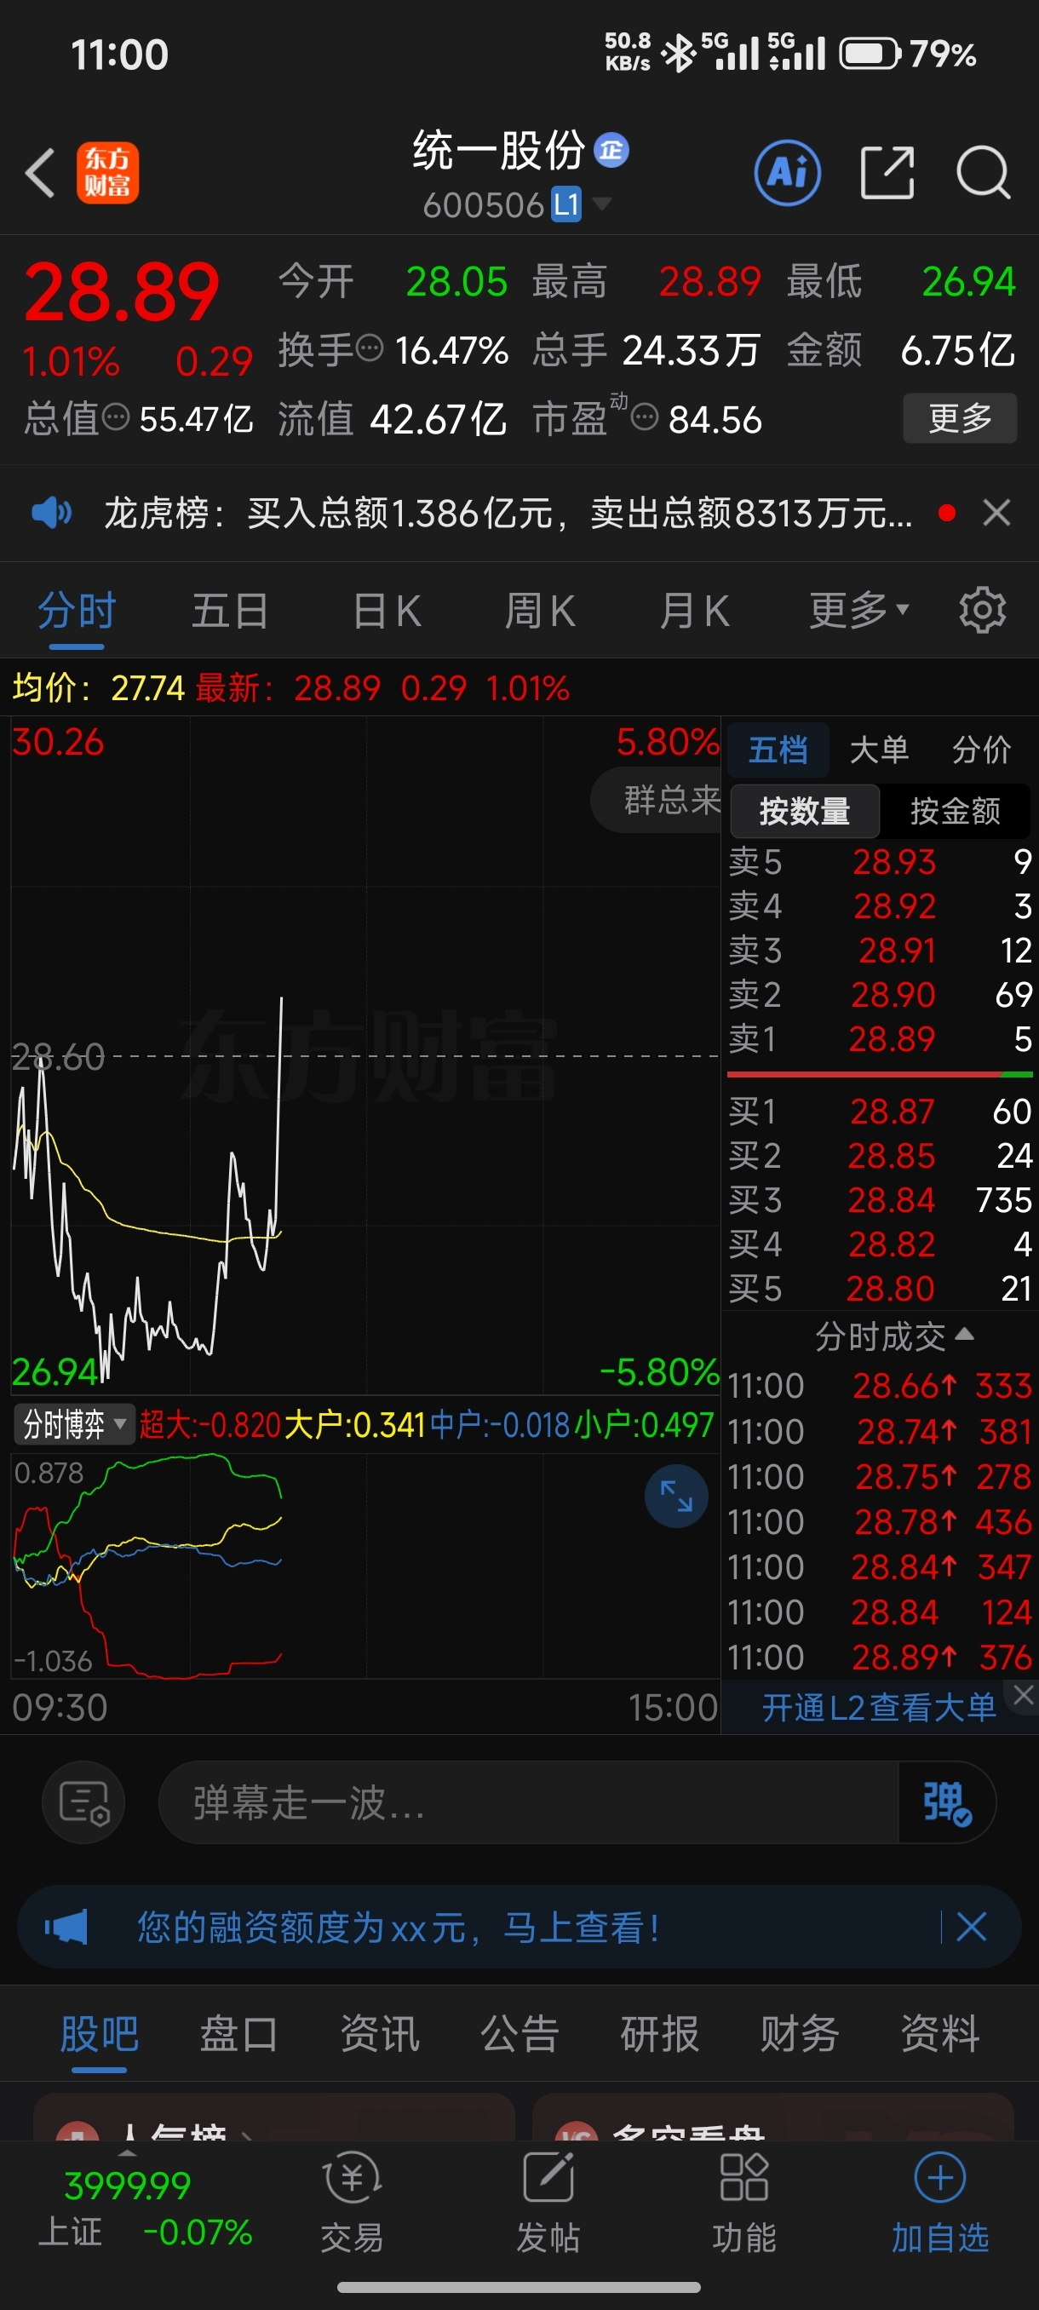
Task: Tap the intraday price chart area
Action: pyautogui.click(x=365, y=1055)
